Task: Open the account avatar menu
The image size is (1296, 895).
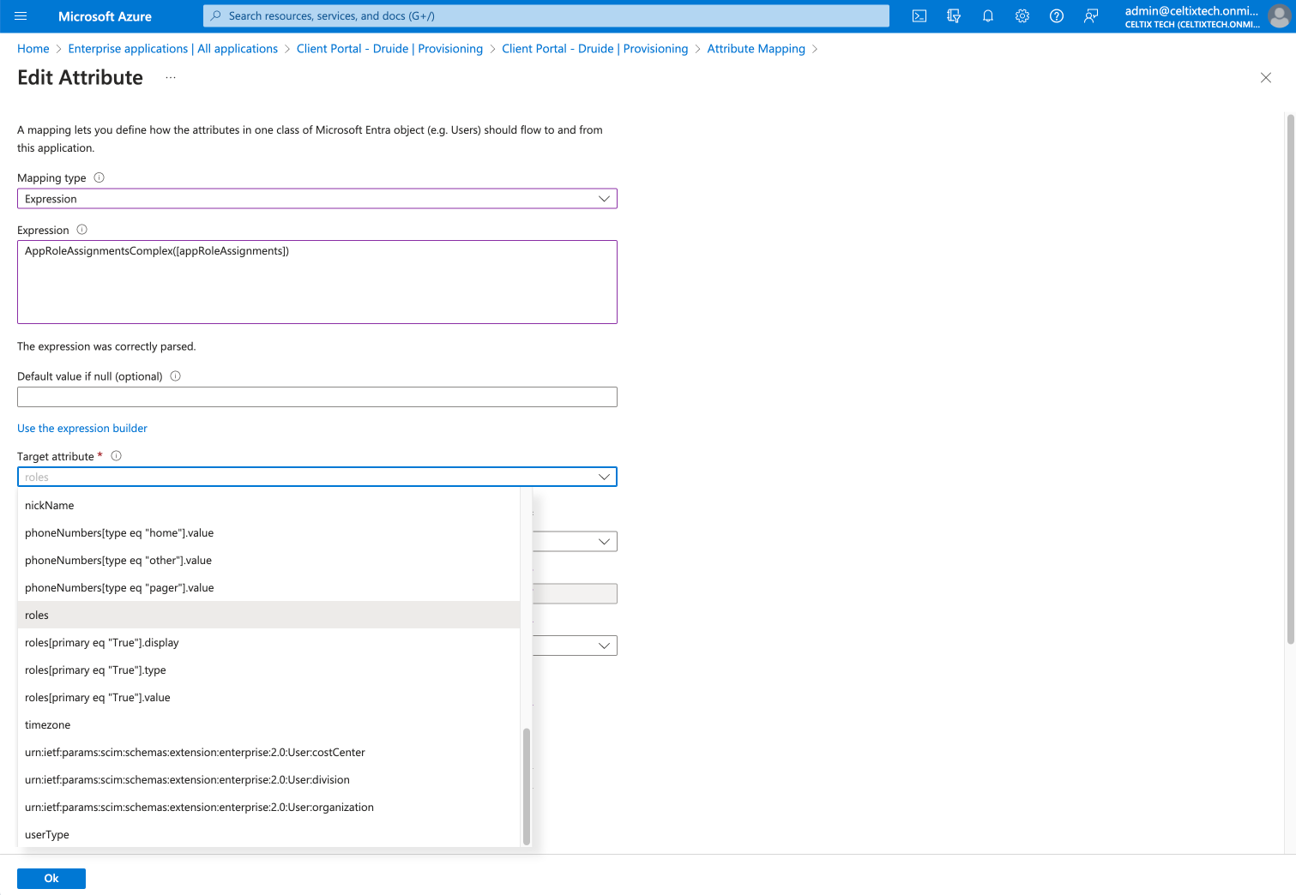Action: click(x=1279, y=16)
